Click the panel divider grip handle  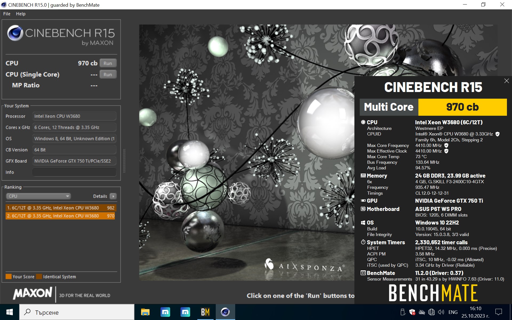coord(124,161)
